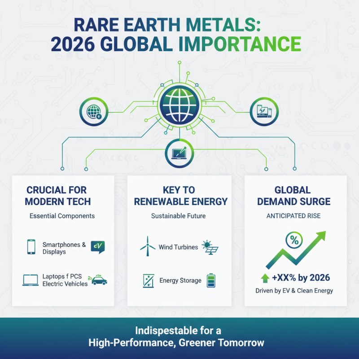359x359 pixels.
Task: Click the laptop with pen circle icon
Action: [179, 153]
